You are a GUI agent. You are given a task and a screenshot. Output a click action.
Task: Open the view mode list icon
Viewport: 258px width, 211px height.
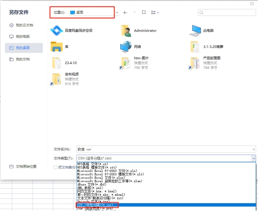pos(155,13)
